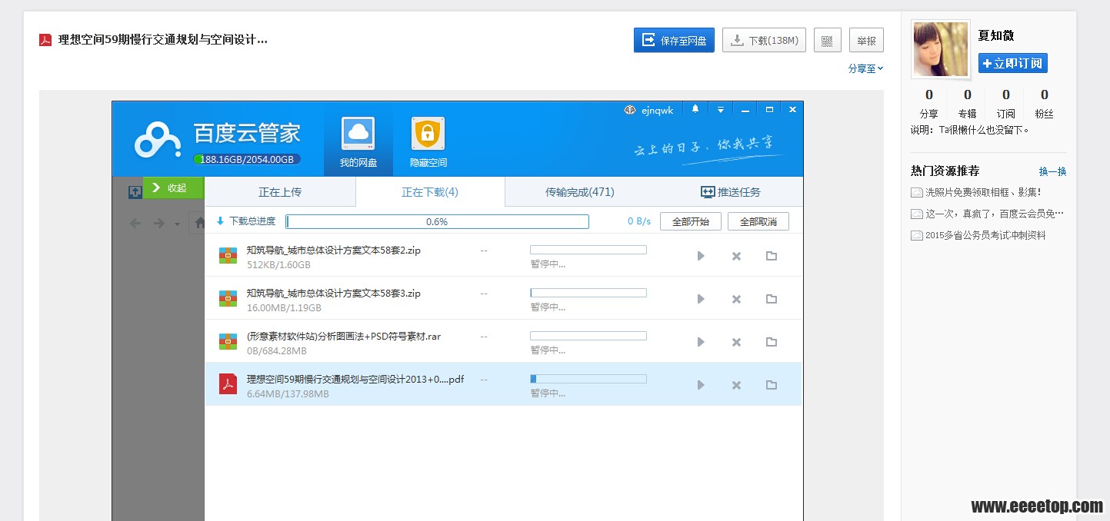Click the upload icon left of 收起

(135, 191)
